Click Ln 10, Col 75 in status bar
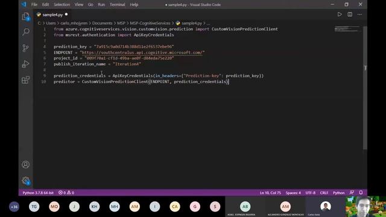Viewport: 386px width, 217px height. (270, 193)
